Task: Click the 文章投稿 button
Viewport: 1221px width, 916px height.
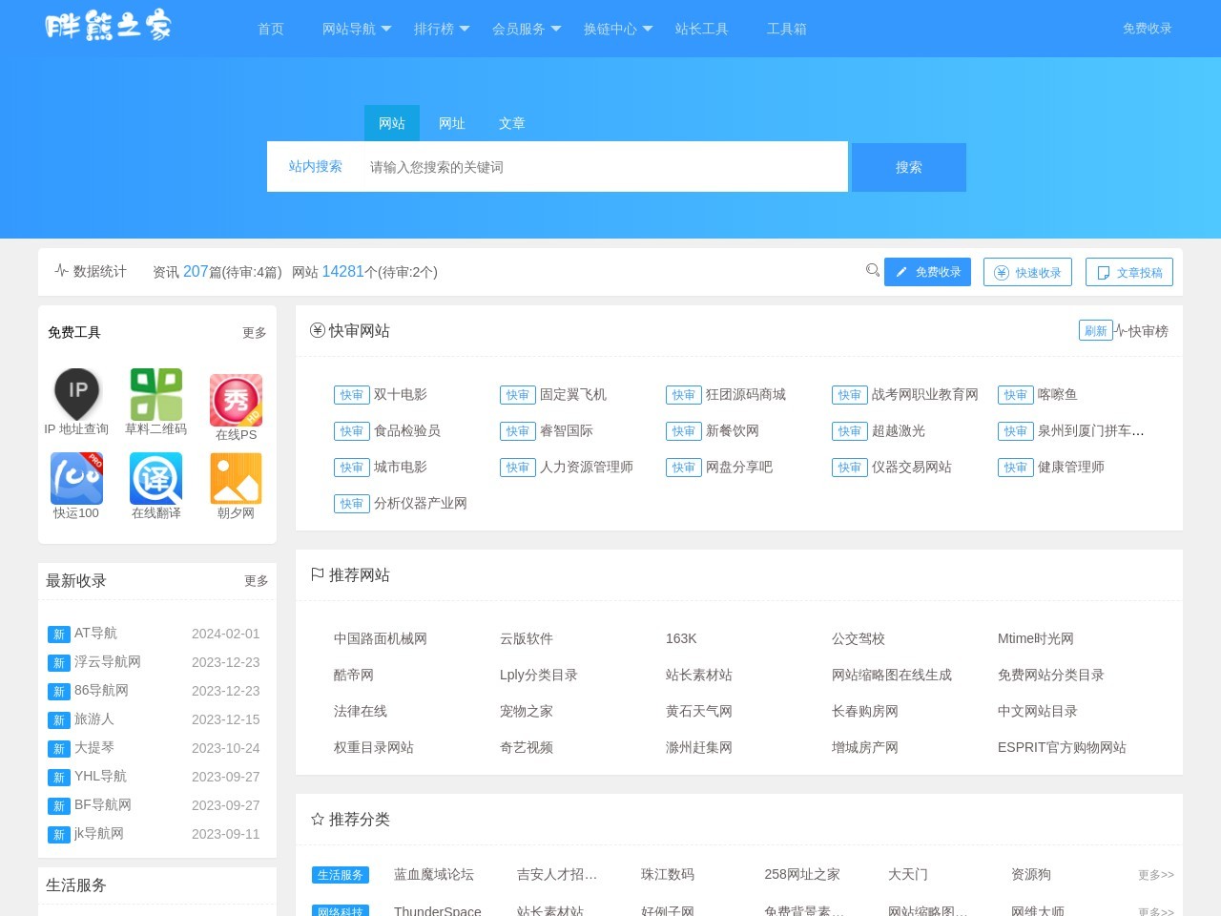Action: [x=1128, y=272]
